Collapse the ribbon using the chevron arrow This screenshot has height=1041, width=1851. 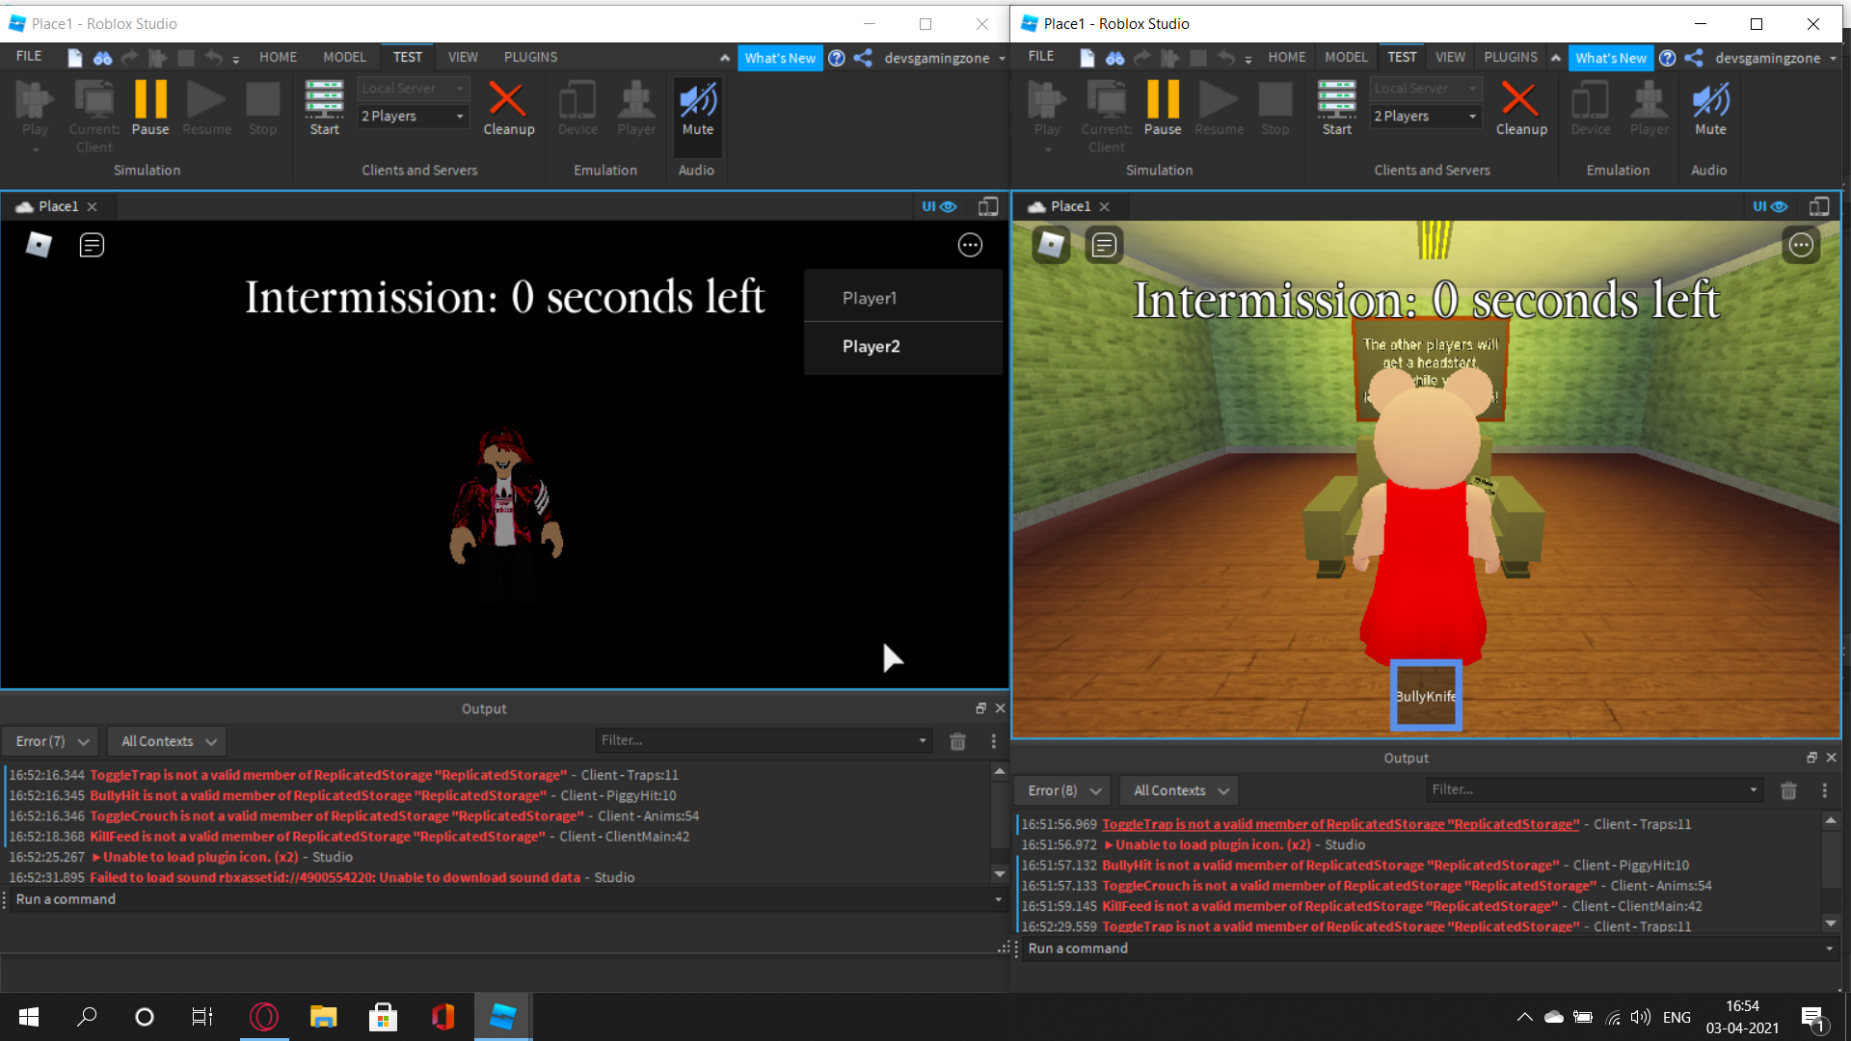tap(724, 57)
